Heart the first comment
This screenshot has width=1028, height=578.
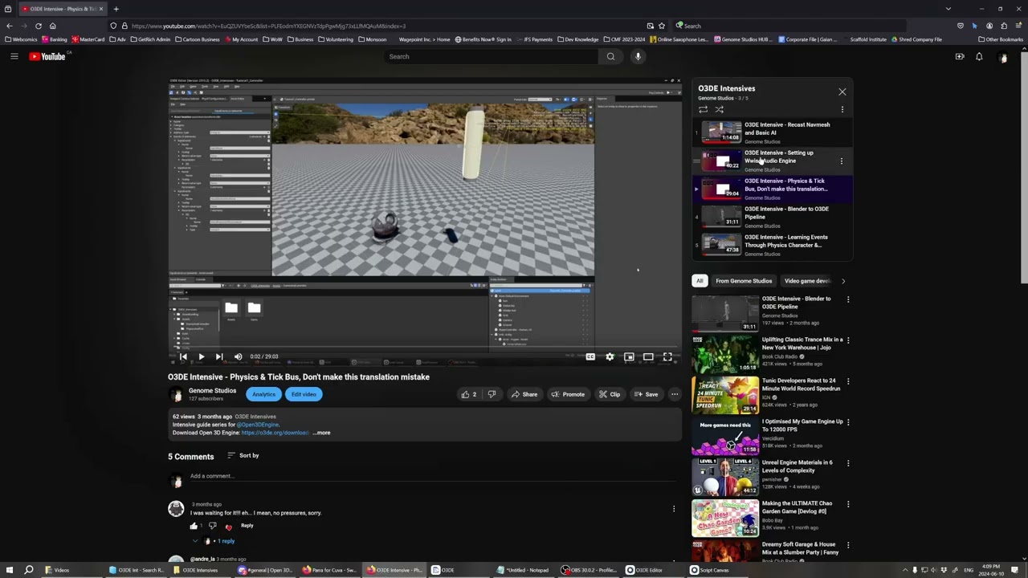point(229,527)
